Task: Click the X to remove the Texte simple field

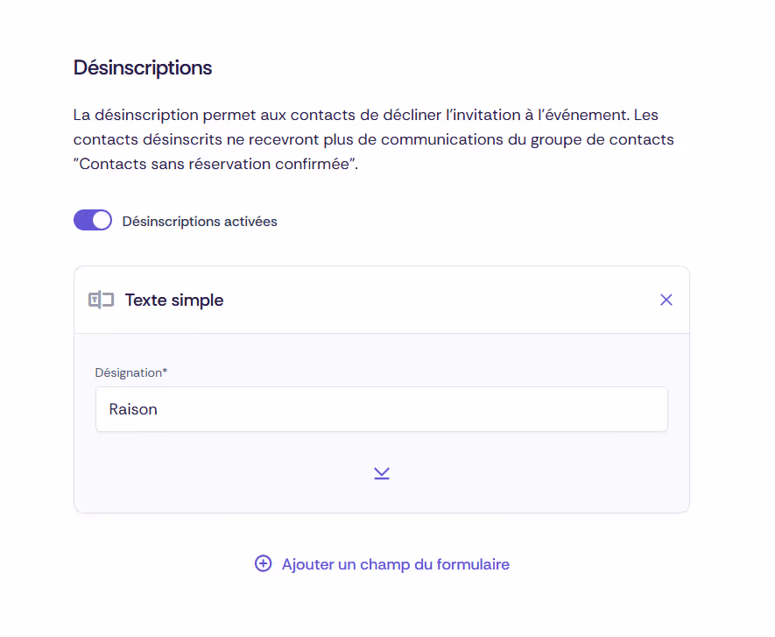Action: (x=666, y=299)
